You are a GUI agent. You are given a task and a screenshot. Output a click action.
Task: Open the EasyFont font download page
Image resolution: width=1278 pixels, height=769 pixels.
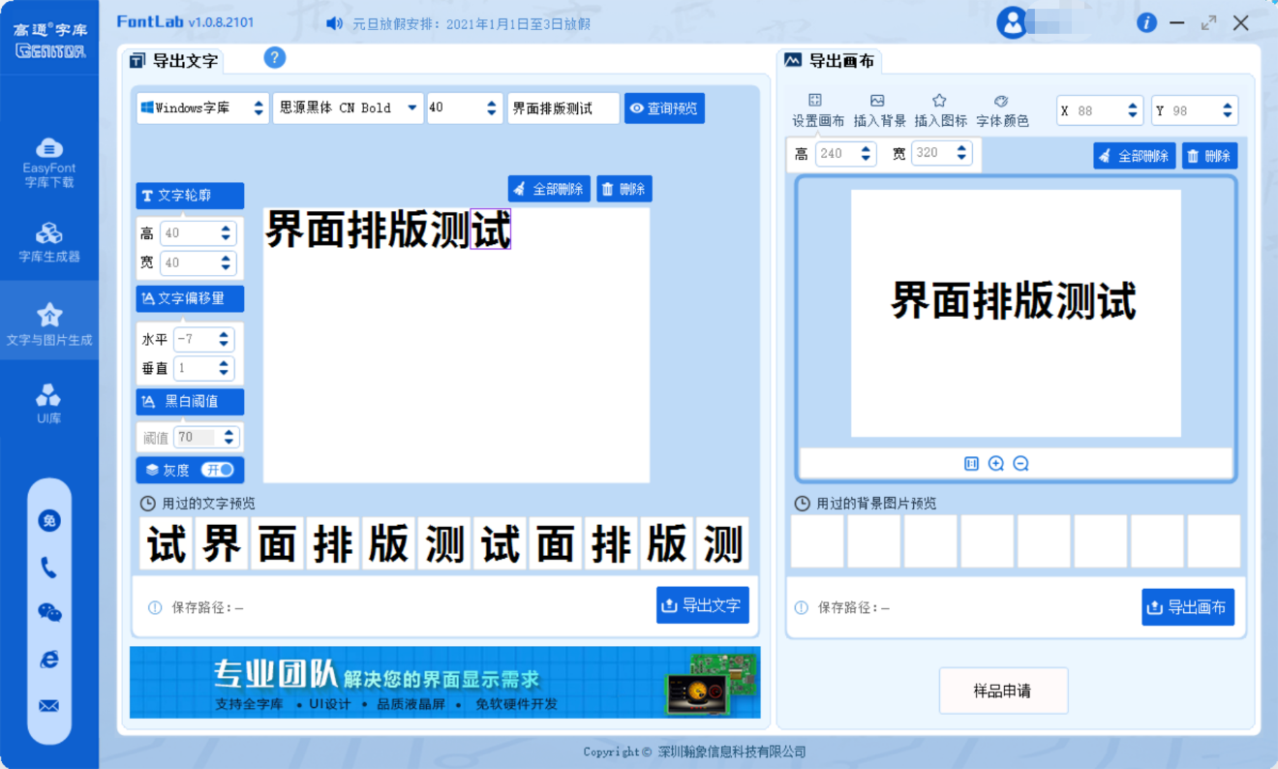[49, 162]
